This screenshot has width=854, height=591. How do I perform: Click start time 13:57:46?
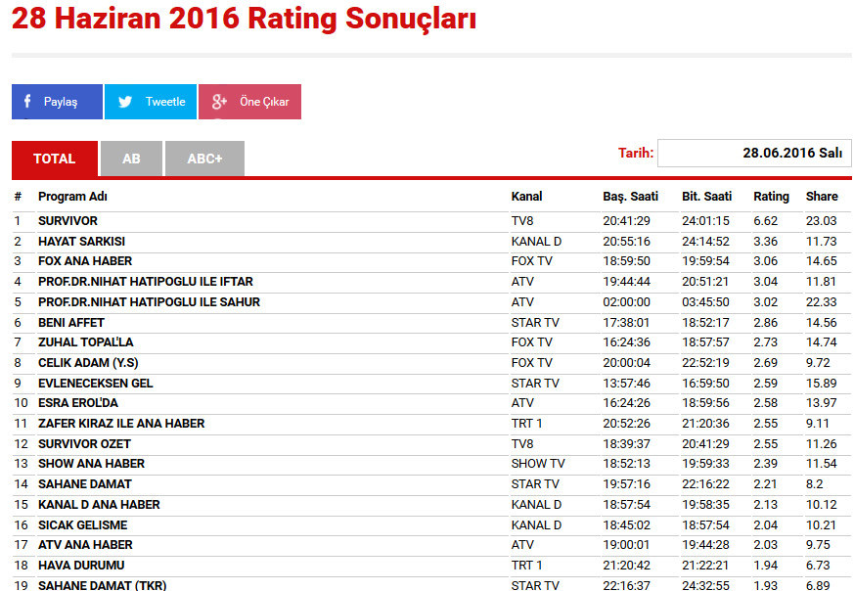pyautogui.click(x=626, y=384)
